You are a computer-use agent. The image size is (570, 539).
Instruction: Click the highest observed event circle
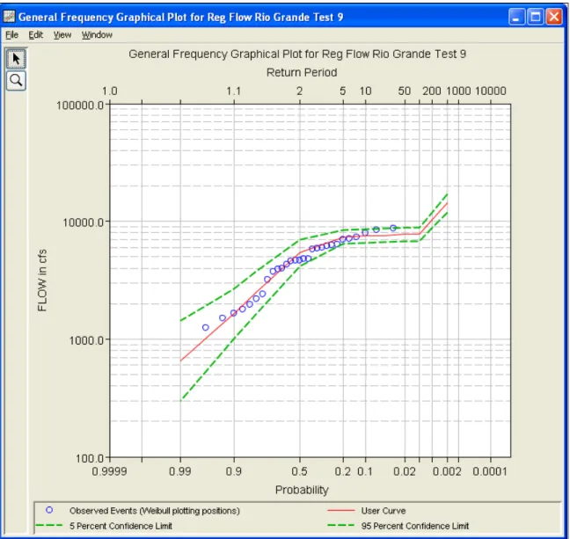(x=393, y=228)
